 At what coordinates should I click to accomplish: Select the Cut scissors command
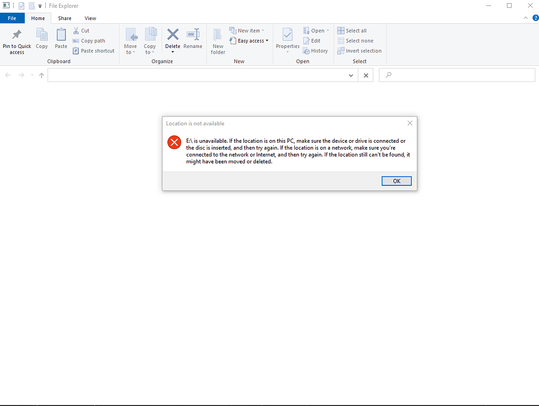click(x=81, y=31)
